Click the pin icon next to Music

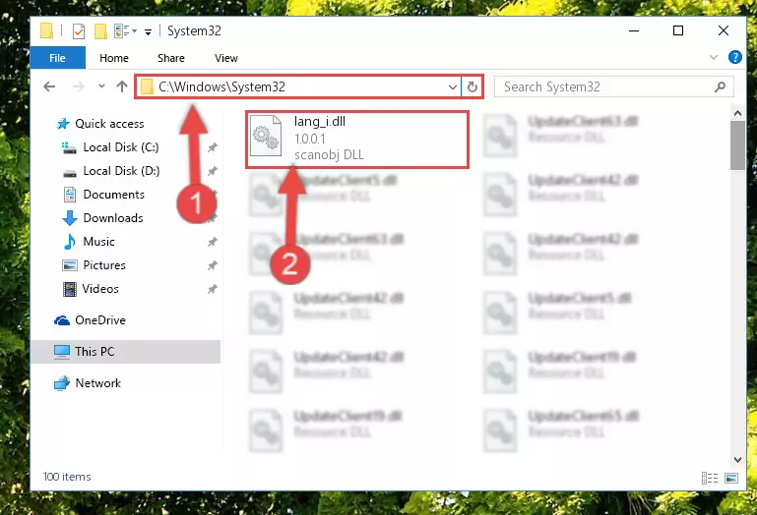[x=212, y=242]
